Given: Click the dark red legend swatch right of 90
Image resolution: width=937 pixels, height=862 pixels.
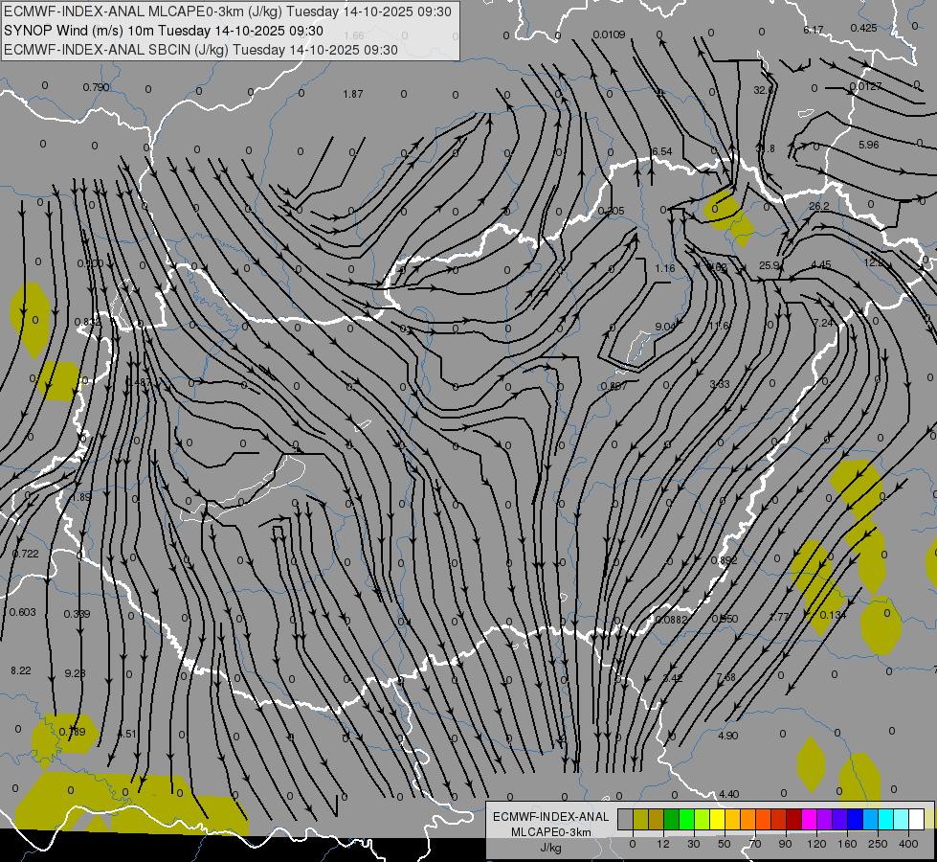Looking at the screenshot, I should pos(794,819).
